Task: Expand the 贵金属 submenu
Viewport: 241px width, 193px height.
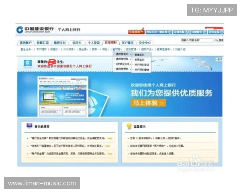Action: (83, 49)
